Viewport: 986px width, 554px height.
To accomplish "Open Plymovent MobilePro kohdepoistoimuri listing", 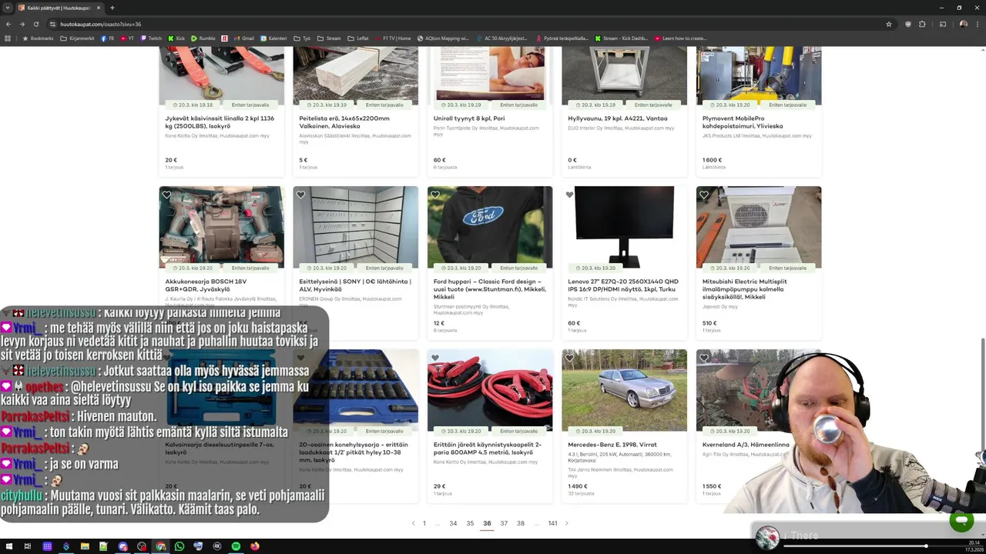I will (x=743, y=122).
